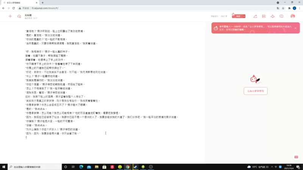Click the word count statistics label
The height and width of the screenshot is (170, 303).
[x=219, y=16]
